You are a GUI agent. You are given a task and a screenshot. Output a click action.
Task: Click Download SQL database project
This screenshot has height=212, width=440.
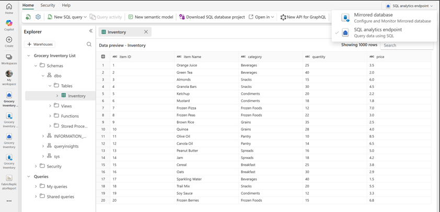tap(212, 17)
